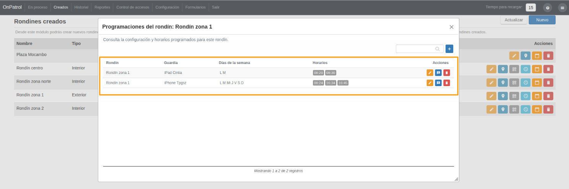Viewport: 569px width, 189px height.
Task: Open location pin for Rondín zona 2
Action: (503, 109)
